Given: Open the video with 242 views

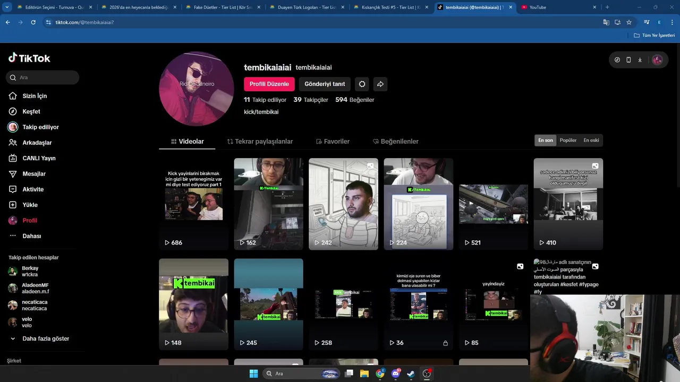Looking at the screenshot, I should [x=343, y=204].
